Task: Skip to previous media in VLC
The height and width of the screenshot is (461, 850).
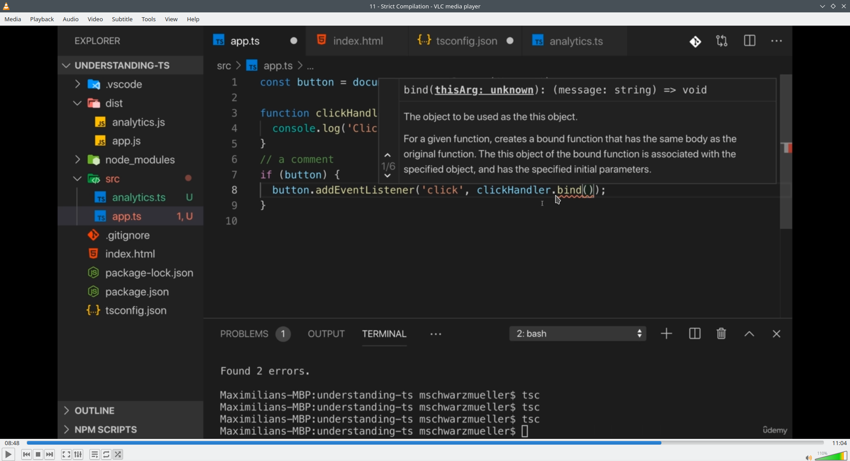Action: click(27, 454)
